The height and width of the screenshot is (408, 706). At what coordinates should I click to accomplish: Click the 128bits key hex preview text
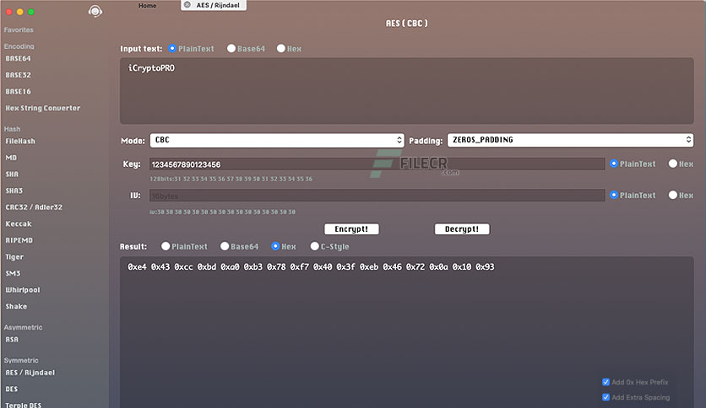(231, 179)
